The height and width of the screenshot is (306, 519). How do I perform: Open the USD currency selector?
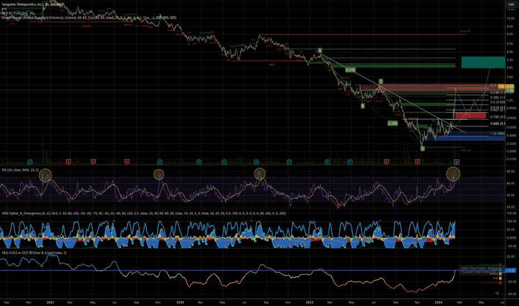[x=511, y=4]
